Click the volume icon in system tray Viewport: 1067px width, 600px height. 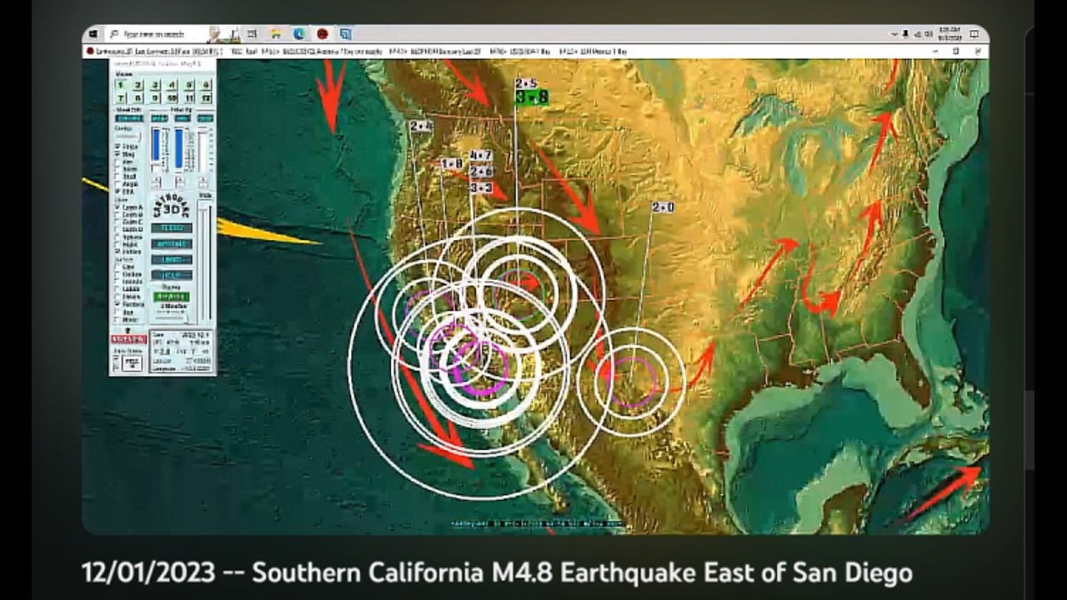[x=917, y=34]
